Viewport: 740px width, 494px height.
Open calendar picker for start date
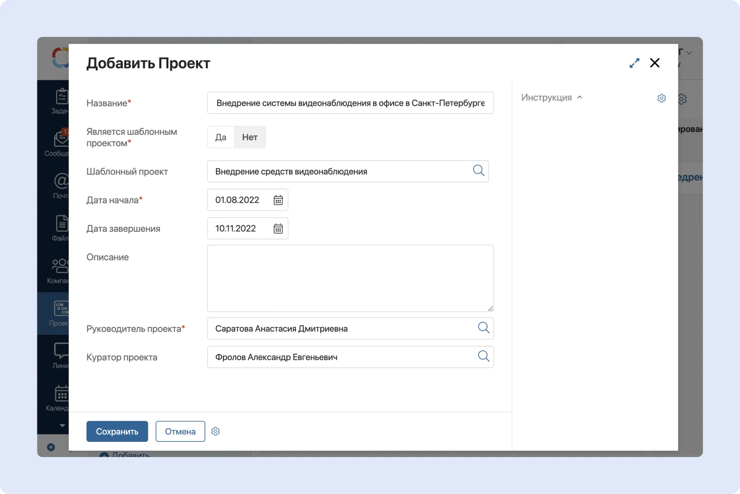pos(278,200)
